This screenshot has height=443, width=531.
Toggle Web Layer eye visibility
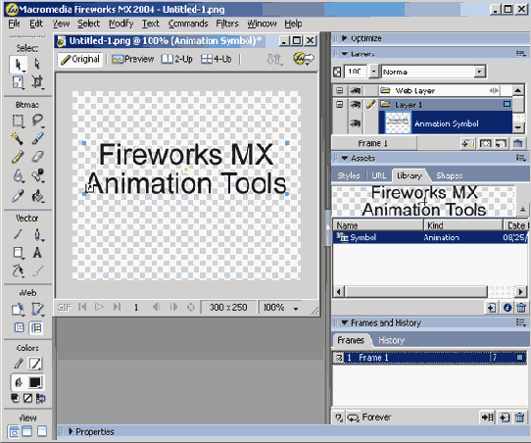[x=355, y=91]
